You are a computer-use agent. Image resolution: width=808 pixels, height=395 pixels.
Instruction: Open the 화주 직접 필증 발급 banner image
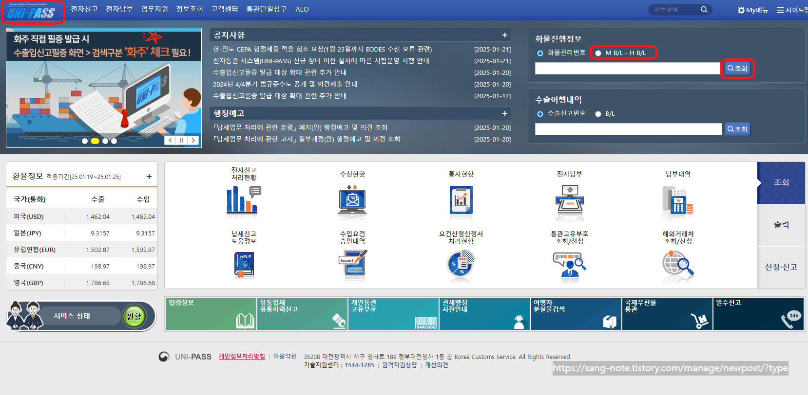tap(104, 88)
